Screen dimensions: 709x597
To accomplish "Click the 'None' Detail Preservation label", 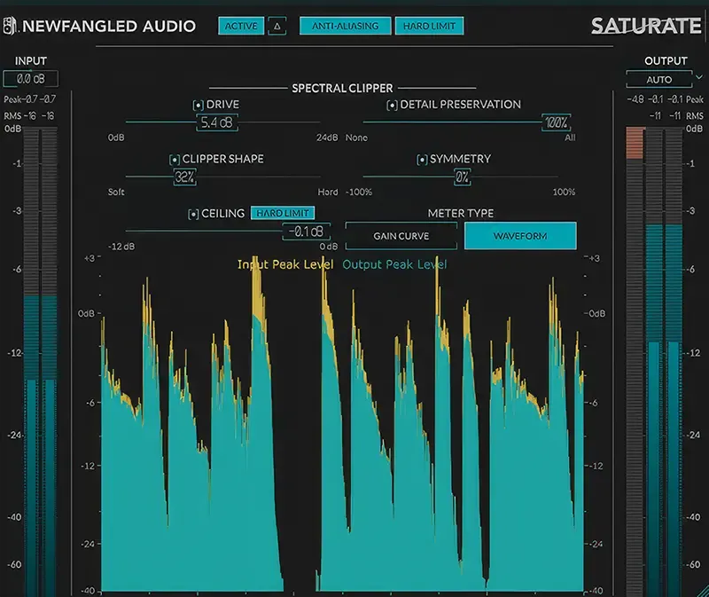I will [x=357, y=137].
